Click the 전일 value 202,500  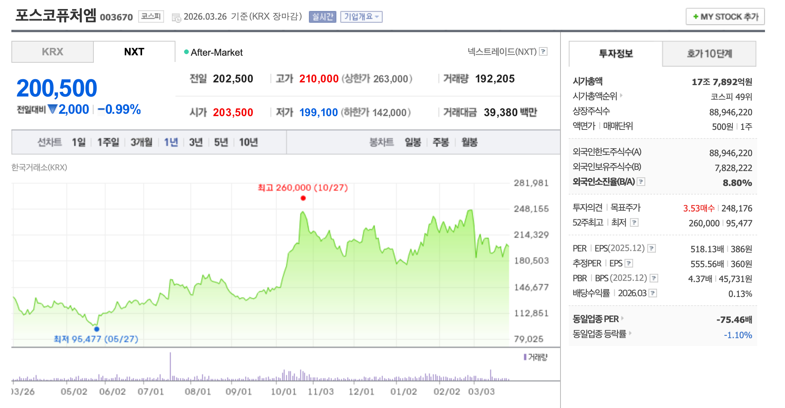pos(233,79)
